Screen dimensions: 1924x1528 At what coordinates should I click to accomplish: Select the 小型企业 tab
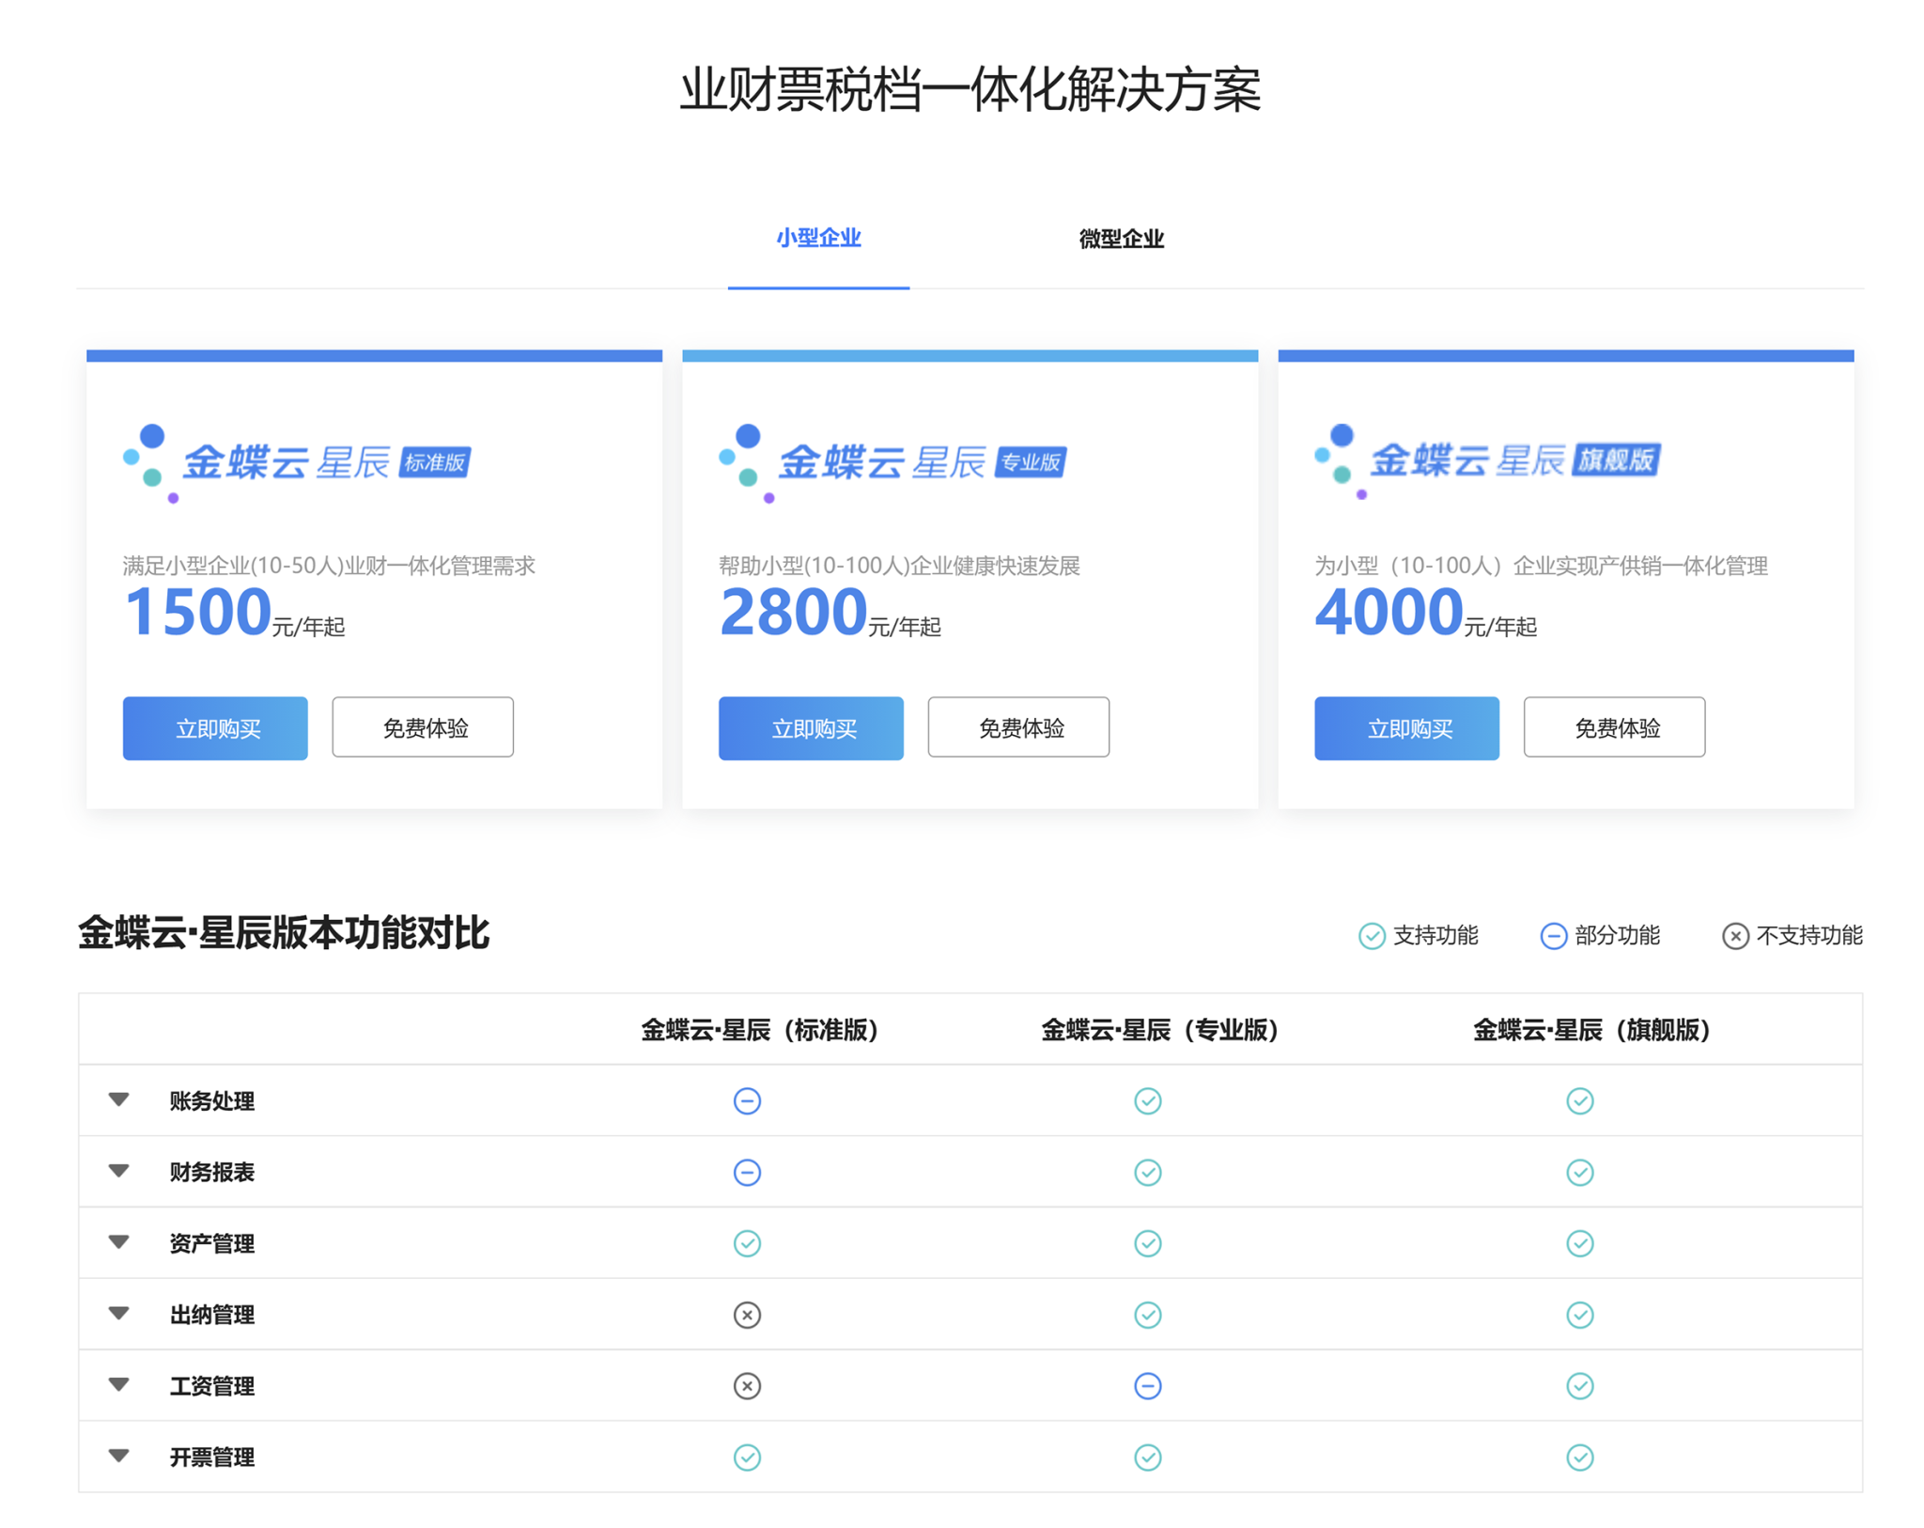[x=818, y=239]
